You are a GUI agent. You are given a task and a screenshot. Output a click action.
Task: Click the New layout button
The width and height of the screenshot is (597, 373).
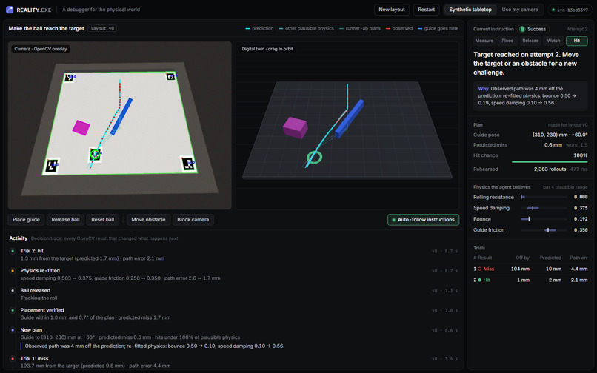point(391,10)
